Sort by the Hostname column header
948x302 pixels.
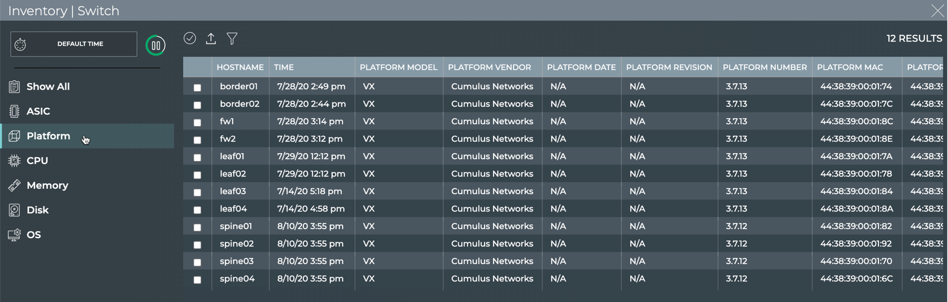[240, 68]
